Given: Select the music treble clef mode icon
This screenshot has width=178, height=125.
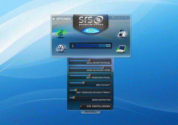Looking at the screenshot, I should (x=61, y=34).
